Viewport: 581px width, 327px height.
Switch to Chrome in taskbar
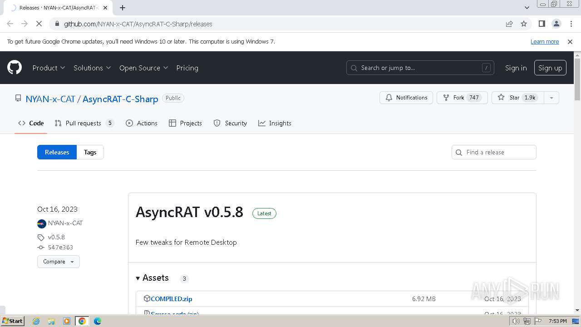[82, 321]
